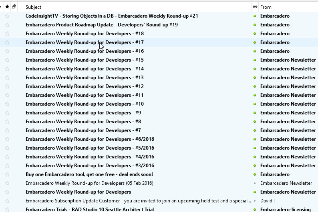Star the Round-up (05 Feb 2016) message
Image resolution: width=318 pixels, height=212 pixels.
pos(7,183)
